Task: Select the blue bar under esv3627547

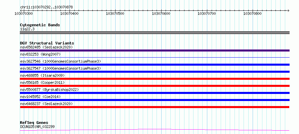Action: click(155, 72)
